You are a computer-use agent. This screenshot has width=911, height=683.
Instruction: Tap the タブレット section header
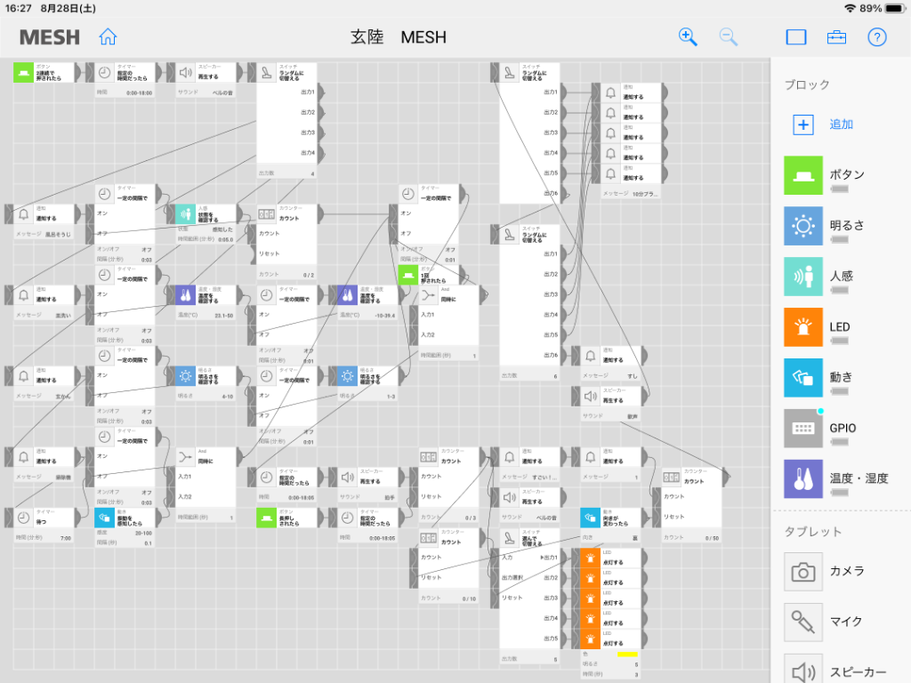pos(813,532)
